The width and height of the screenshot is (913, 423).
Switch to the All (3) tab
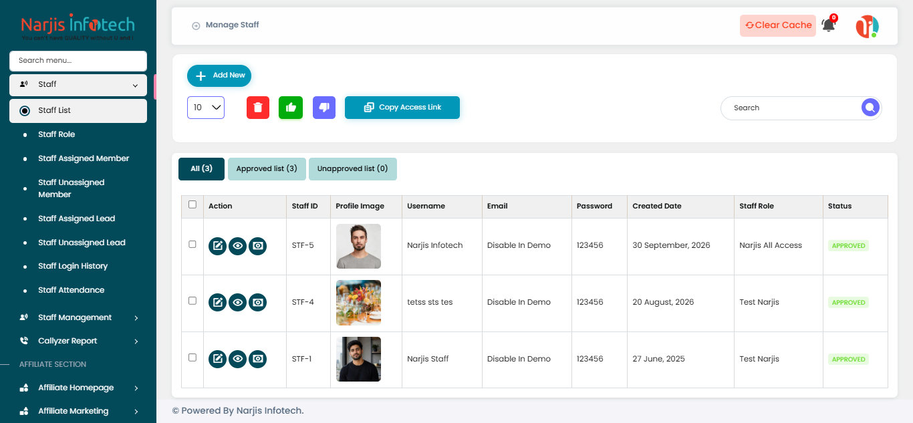pyautogui.click(x=201, y=169)
